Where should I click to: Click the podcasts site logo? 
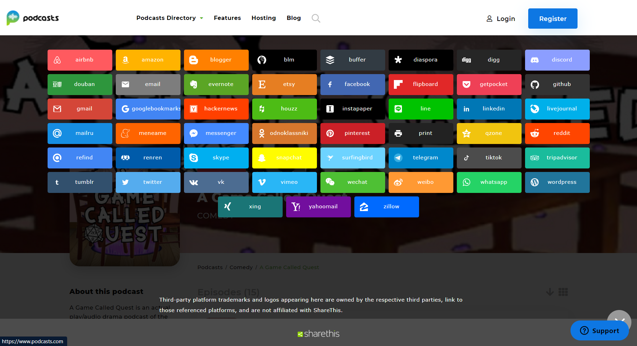33,18
